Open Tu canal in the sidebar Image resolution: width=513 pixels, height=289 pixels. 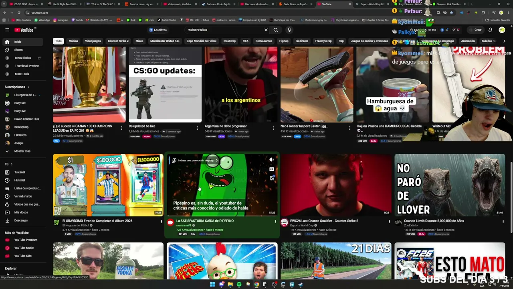(x=23, y=172)
